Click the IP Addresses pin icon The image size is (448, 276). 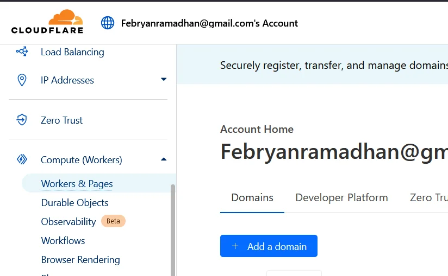22,80
